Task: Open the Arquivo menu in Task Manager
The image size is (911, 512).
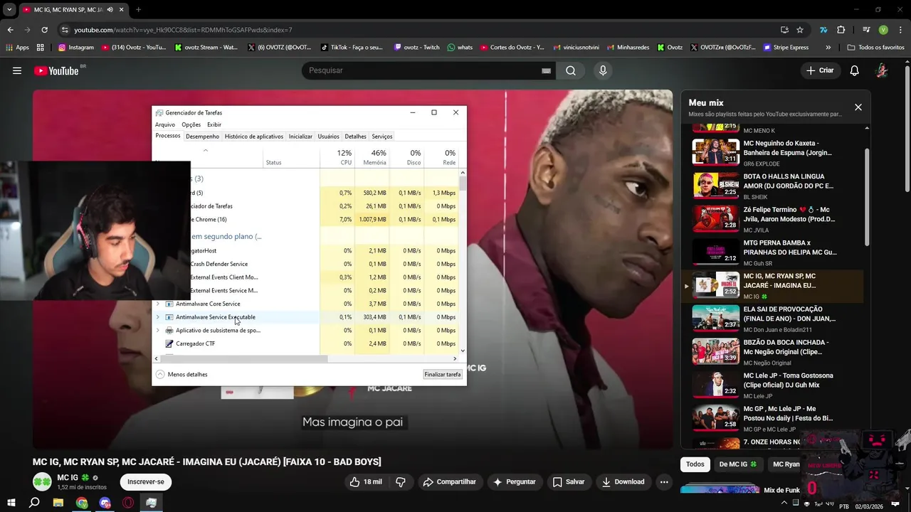Action: [x=165, y=124]
